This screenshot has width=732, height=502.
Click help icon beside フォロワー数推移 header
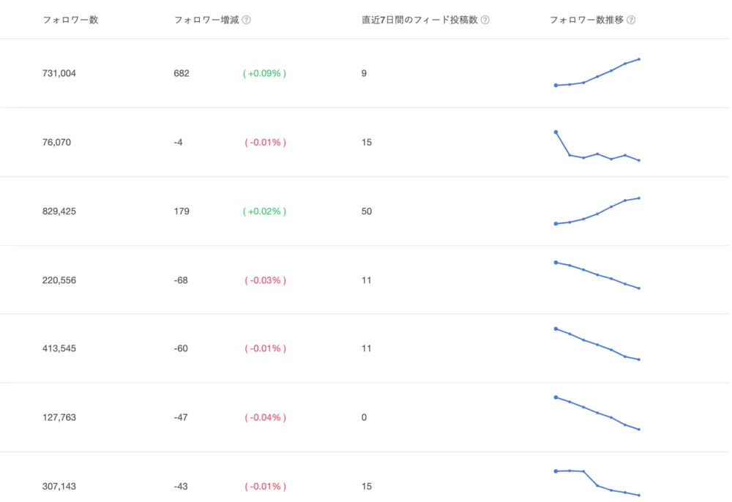(x=631, y=20)
